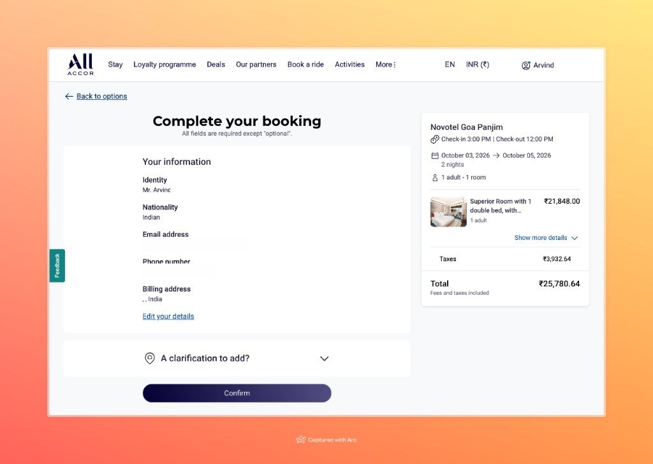Click the Indian nationality value
Screen dimensions: 653x464
point(151,218)
